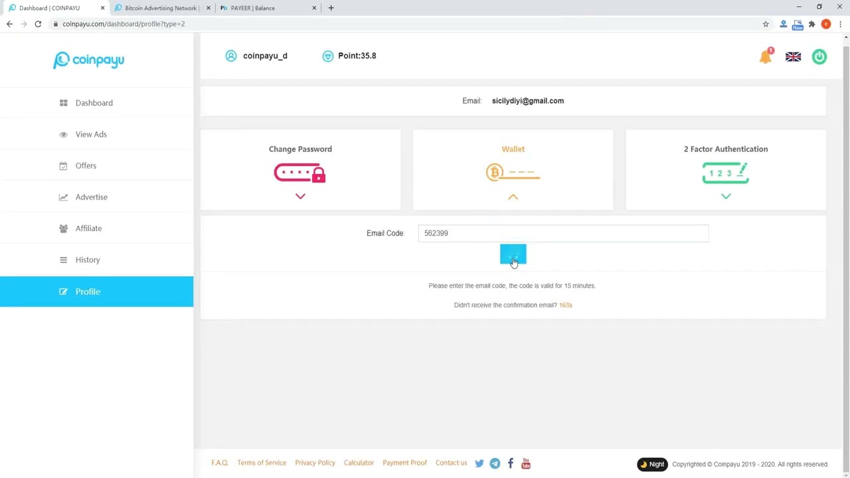
Task: Open the Facebook icon in the footer
Action: pos(511,463)
